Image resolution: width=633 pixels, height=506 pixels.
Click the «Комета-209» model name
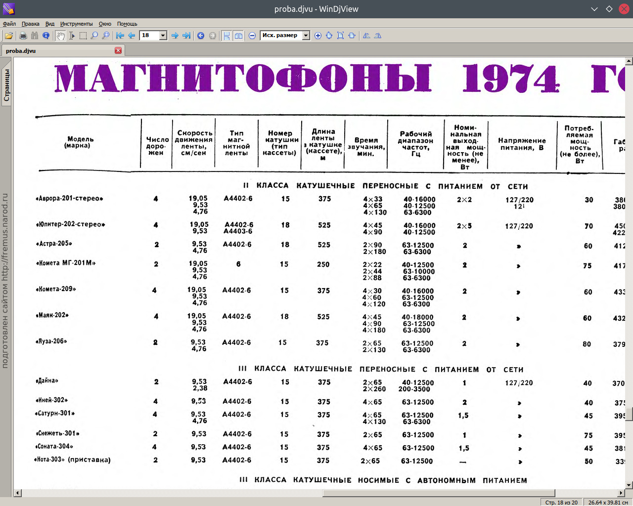pyautogui.click(x=56, y=289)
